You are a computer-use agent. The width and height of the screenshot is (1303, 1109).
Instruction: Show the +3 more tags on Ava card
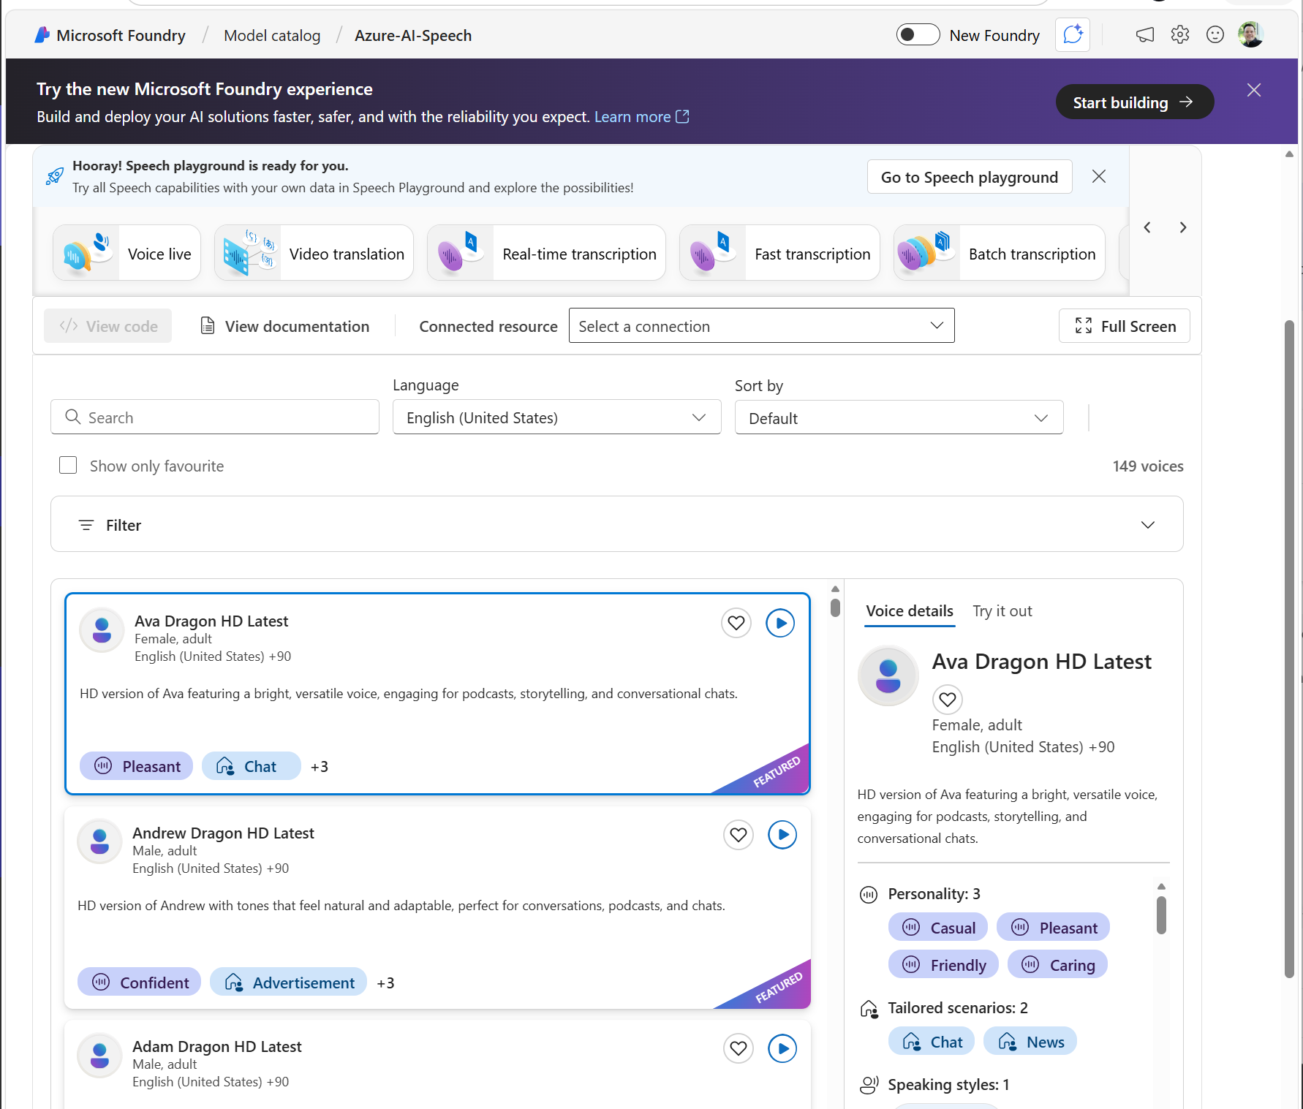pyautogui.click(x=320, y=766)
